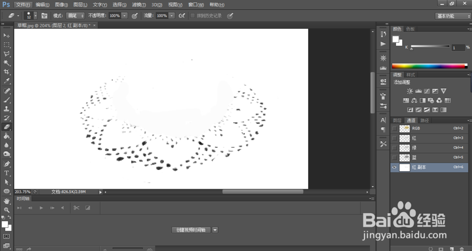Select the Pen tool
Viewport: 472px width, 251px height.
(x=6, y=164)
